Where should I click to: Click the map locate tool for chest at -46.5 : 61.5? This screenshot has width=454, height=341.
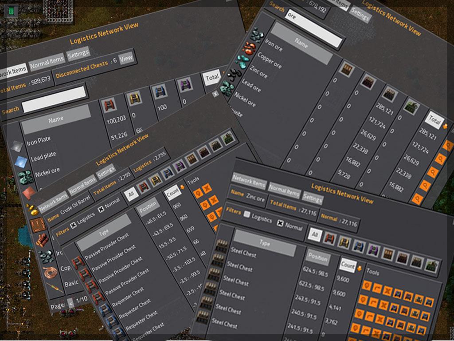point(198,193)
